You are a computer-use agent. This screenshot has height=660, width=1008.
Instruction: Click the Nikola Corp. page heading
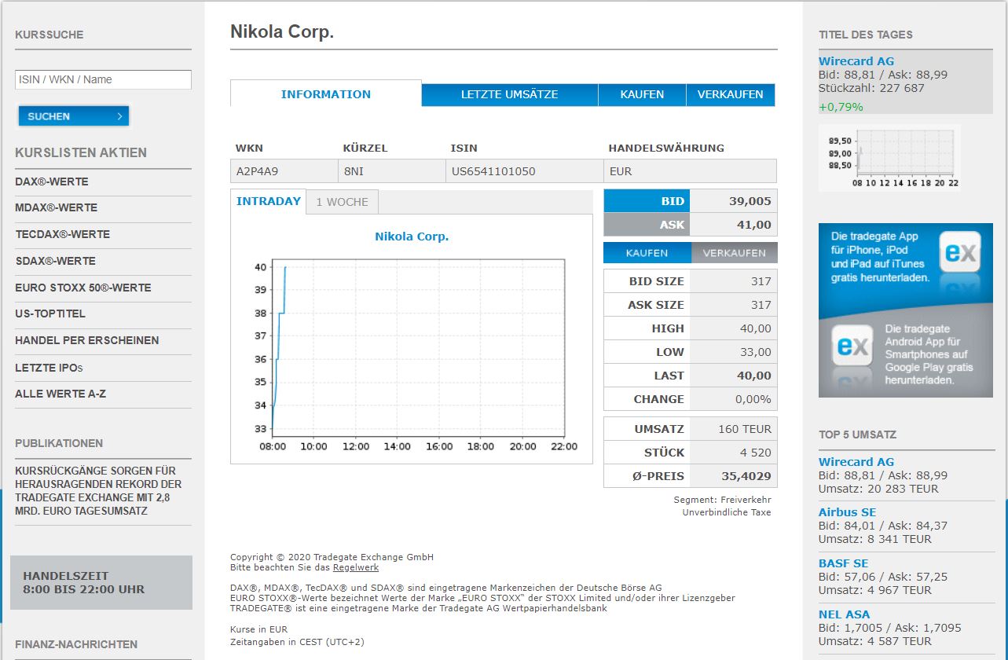click(282, 32)
